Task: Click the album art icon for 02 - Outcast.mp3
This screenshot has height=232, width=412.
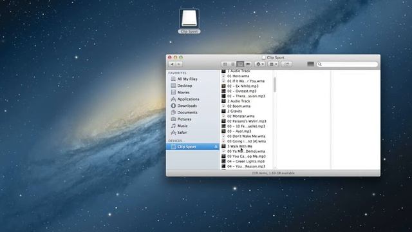Action: click(x=223, y=91)
